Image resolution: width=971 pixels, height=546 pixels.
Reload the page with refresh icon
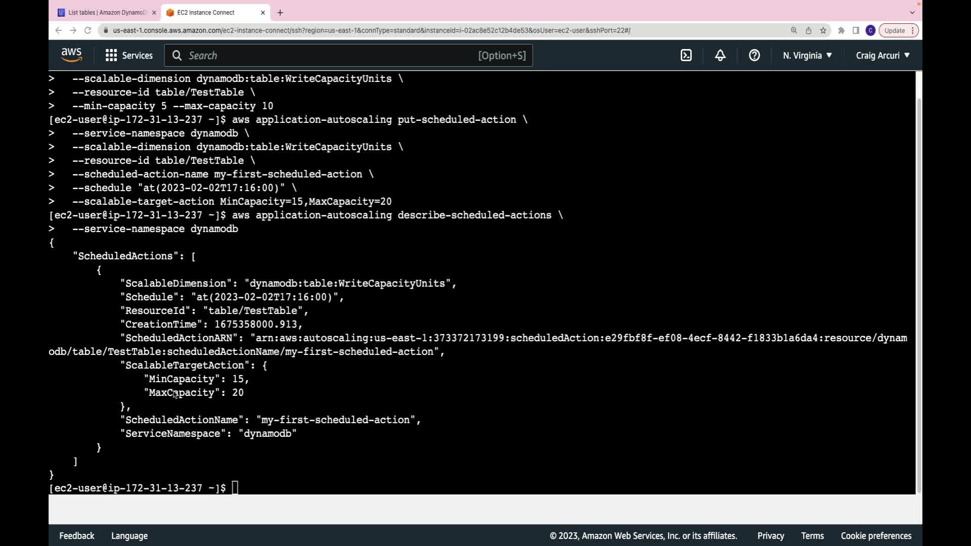click(x=87, y=30)
